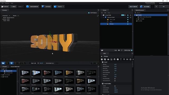
Task: Collapse the Extrusion Model tree node
Action: point(104,17)
